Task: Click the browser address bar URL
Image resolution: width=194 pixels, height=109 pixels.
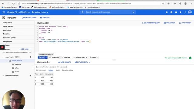Action: (x=76, y=3)
